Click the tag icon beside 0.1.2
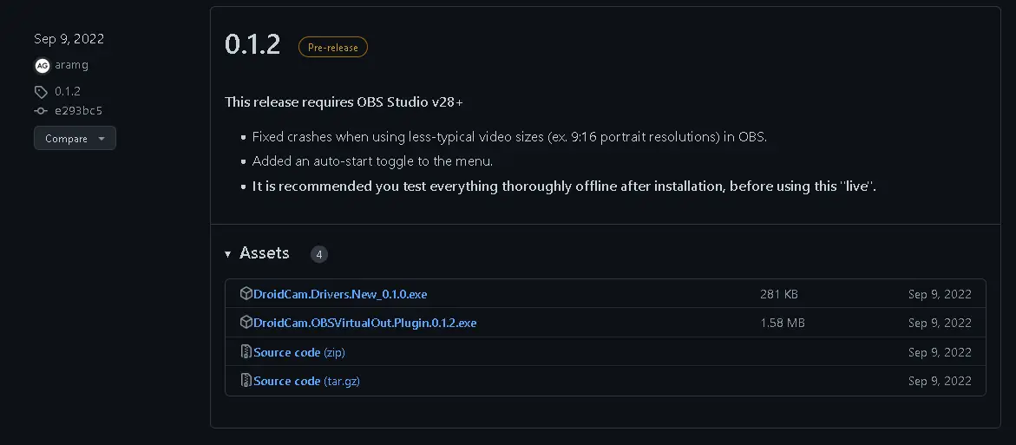 tap(42, 91)
